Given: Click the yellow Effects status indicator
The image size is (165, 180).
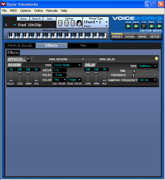Looking at the screenshot, I should click(156, 59).
